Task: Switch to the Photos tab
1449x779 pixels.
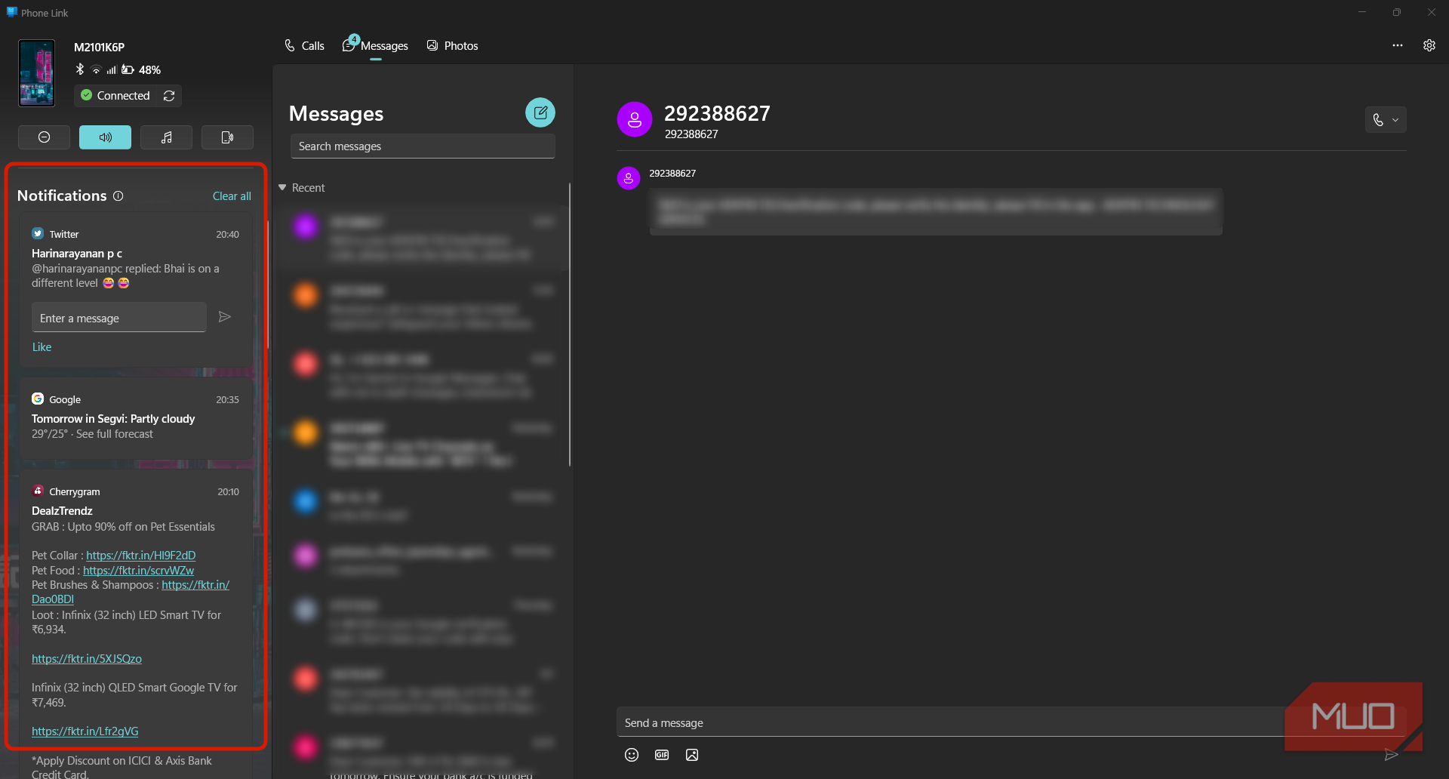Action: [x=453, y=46]
